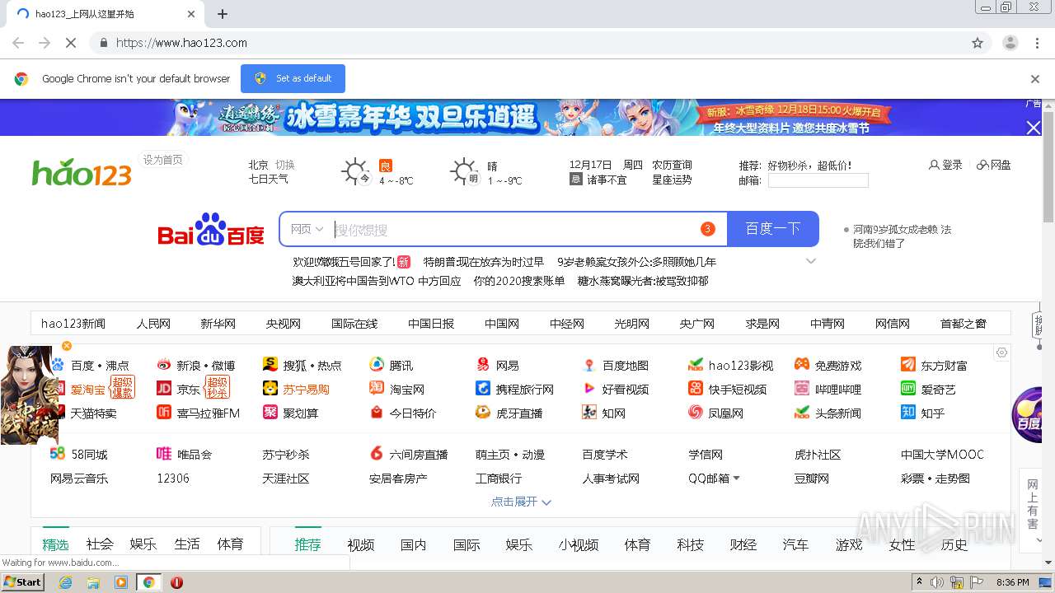Open the hao123 movies icon
The width and height of the screenshot is (1055, 593).
pos(696,365)
